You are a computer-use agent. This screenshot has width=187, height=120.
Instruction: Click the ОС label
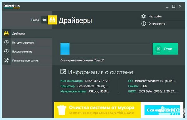[x=131, y=81]
